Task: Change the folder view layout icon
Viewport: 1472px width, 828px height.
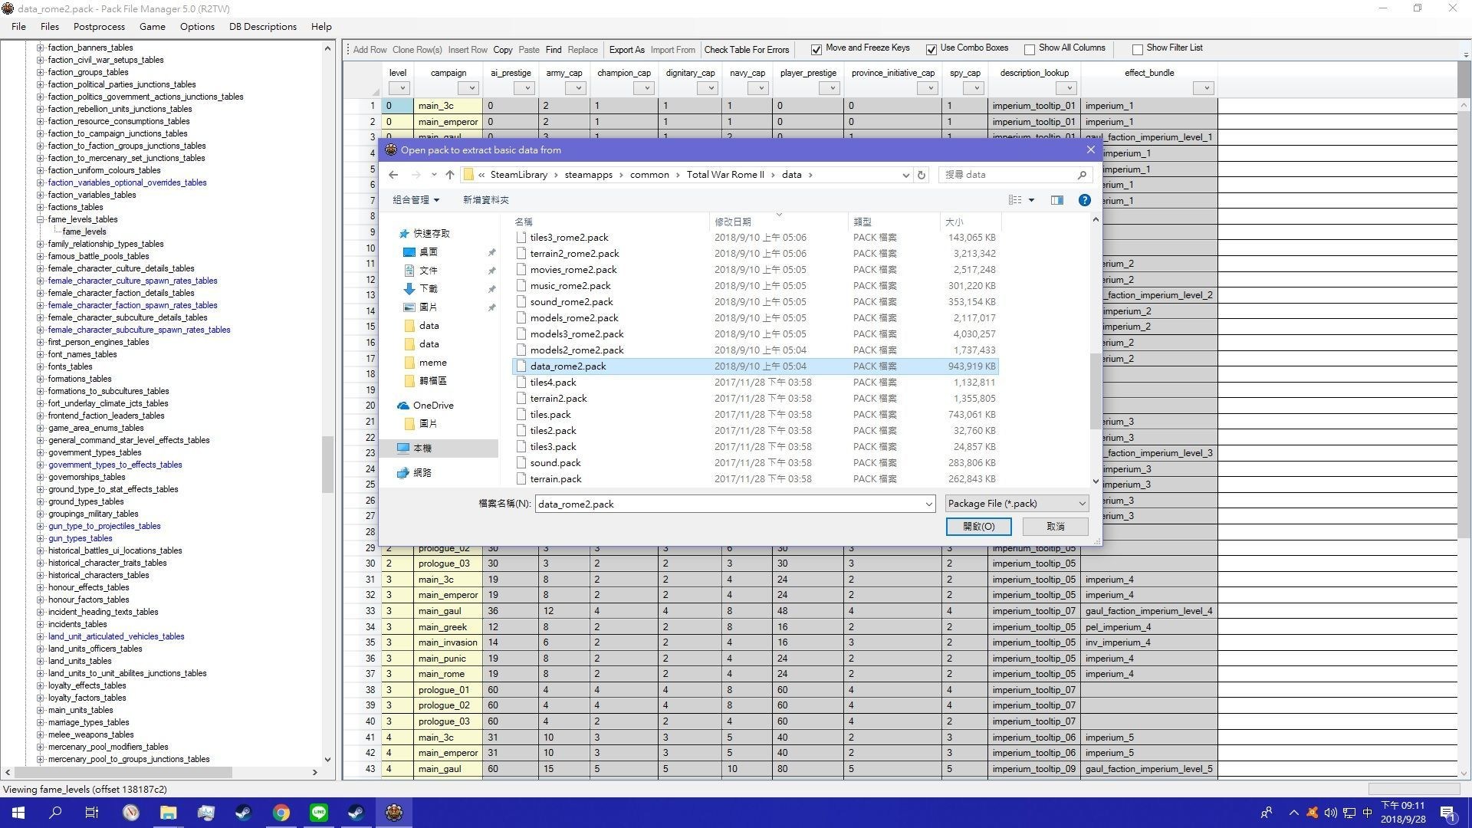Action: click(x=1016, y=200)
